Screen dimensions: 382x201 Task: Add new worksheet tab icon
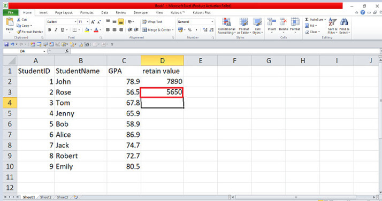coord(76,197)
